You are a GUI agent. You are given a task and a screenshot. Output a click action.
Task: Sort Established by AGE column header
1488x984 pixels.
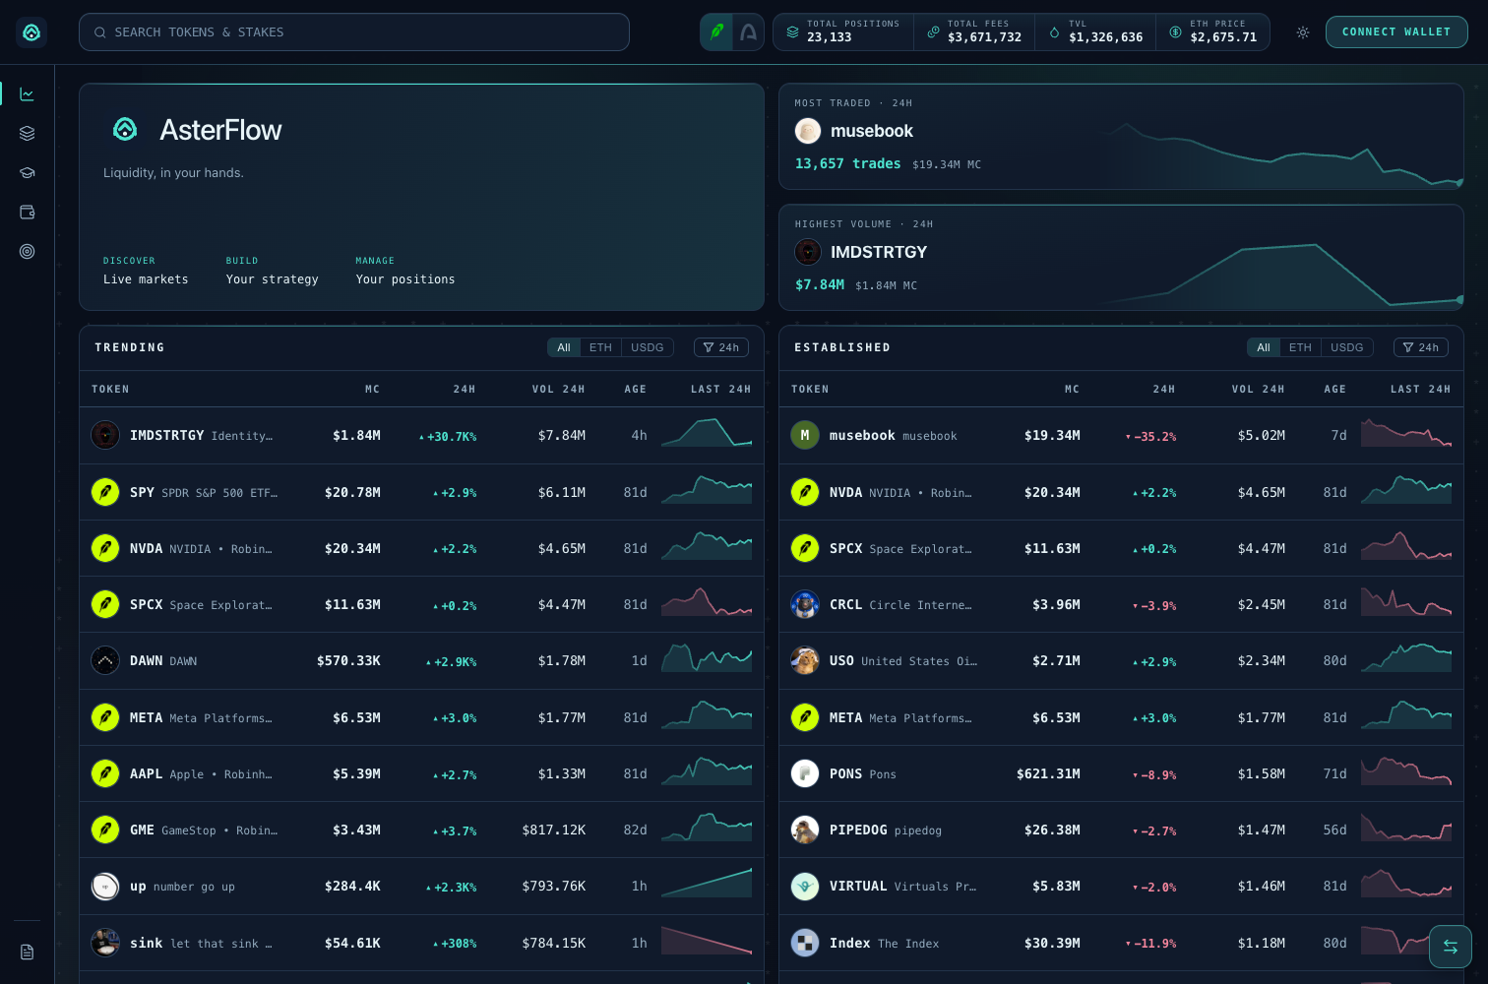coord(1335,390)
